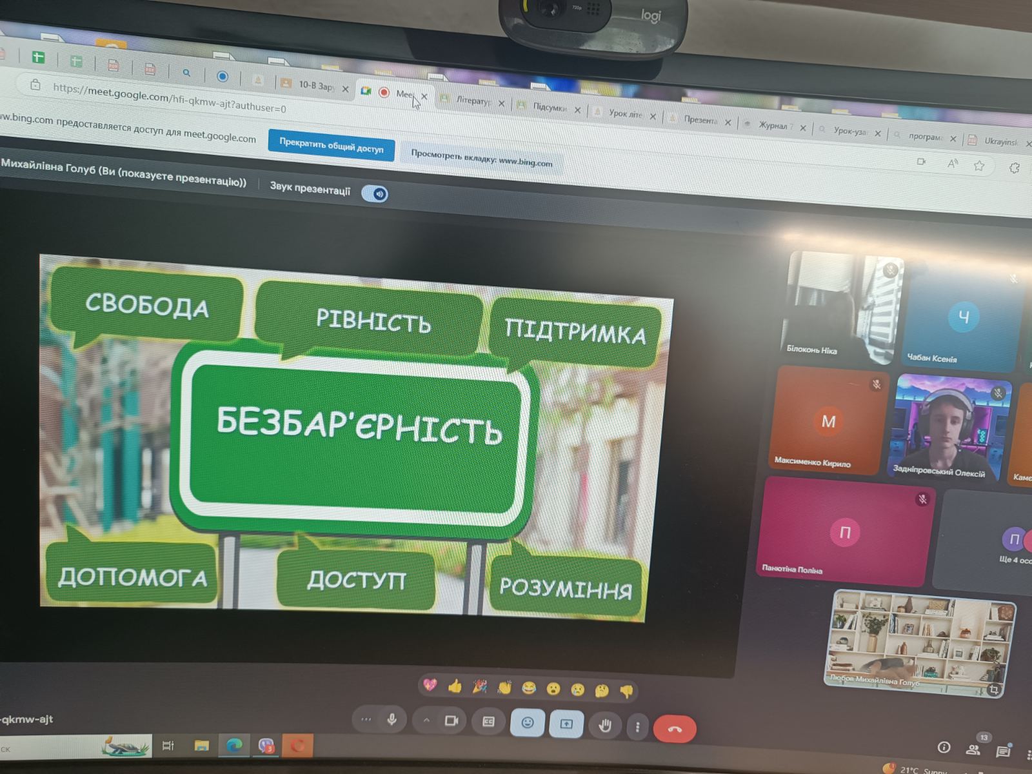Open more options three-dot menu
Viewport: 1032px width, 774px height.
637,727
